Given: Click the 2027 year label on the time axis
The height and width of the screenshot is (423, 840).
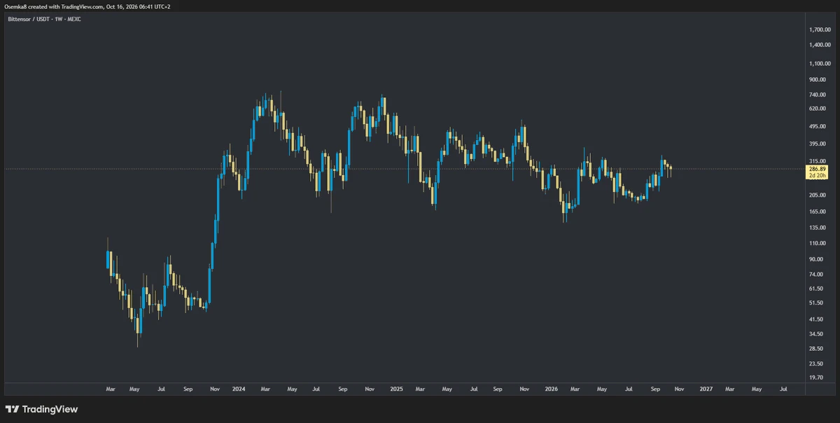Looking at the screenshot, I should [x=706, y=388].
